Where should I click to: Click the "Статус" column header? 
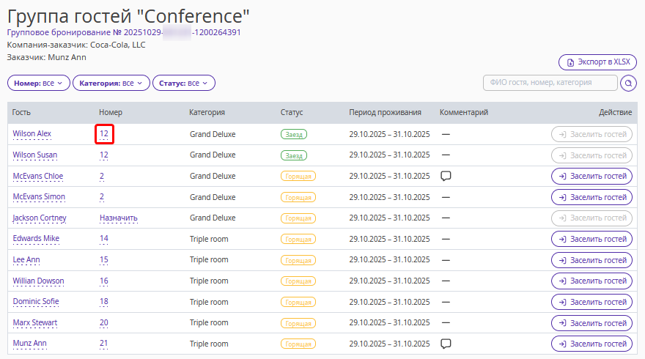[x=292, y=113]
